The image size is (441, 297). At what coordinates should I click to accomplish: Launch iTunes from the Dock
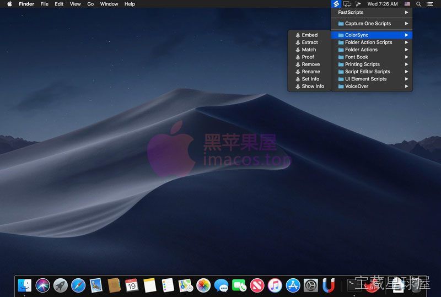point(275,285)
